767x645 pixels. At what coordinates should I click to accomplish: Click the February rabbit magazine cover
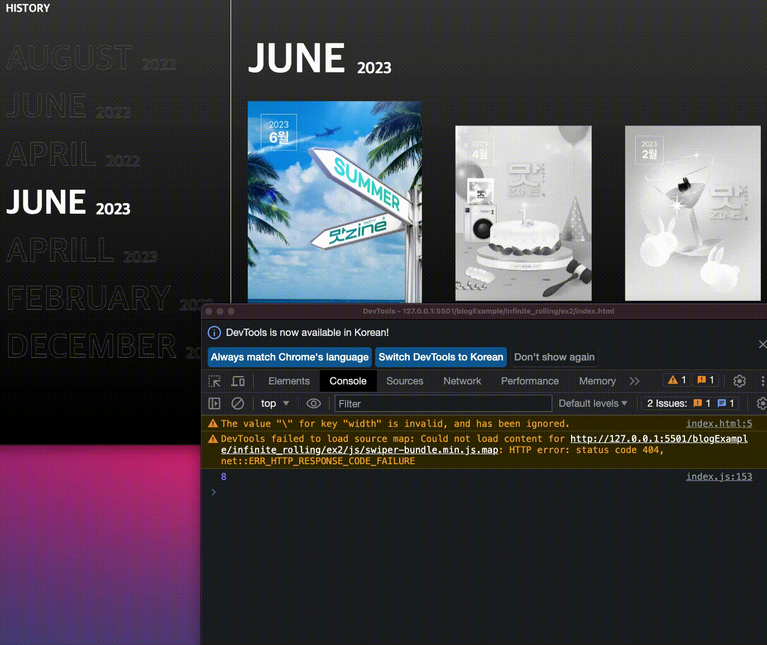click(x=693, y=213)
